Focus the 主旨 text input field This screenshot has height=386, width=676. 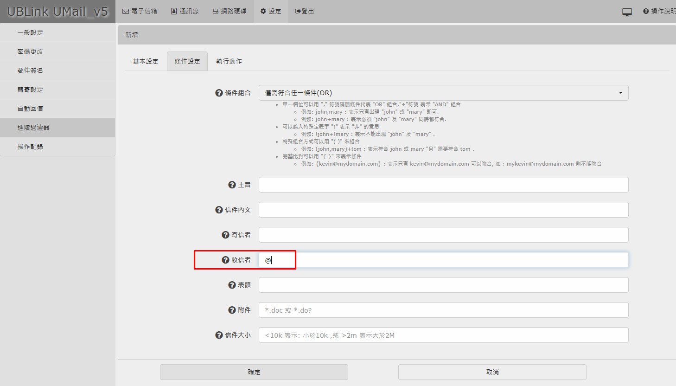tap(443, 185)
